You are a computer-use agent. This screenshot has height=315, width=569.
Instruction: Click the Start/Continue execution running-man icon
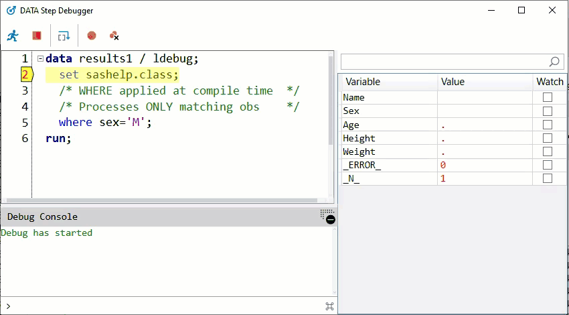click(x=13, y=36)
